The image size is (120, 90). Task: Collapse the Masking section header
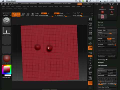(101, 68)
